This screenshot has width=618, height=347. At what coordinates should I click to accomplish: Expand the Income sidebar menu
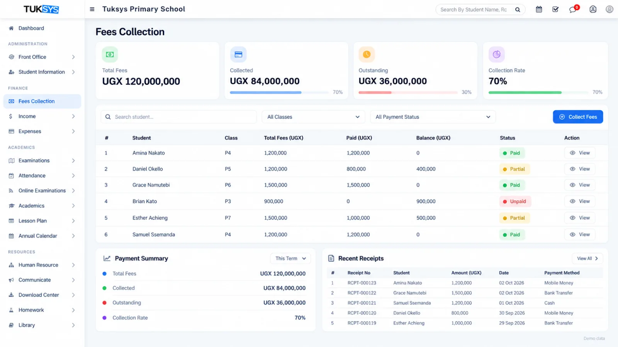[42, 116]
